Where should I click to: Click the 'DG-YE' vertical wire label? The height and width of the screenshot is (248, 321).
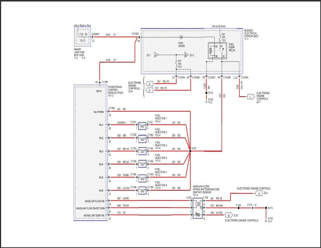pos(242,85)
